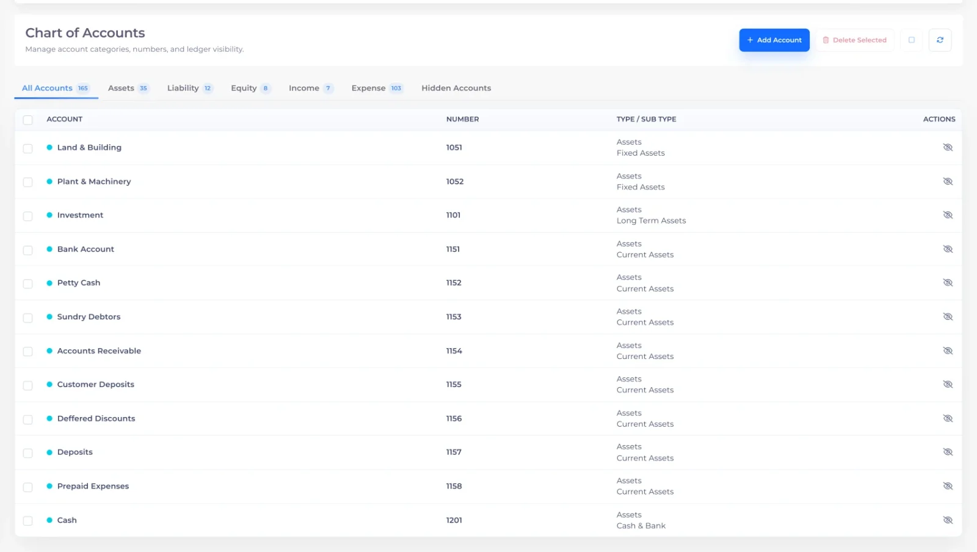This screenshot has width=977, height=552.
Task: Check the Prepaid Expenses row checkbox
Action: 27,487
